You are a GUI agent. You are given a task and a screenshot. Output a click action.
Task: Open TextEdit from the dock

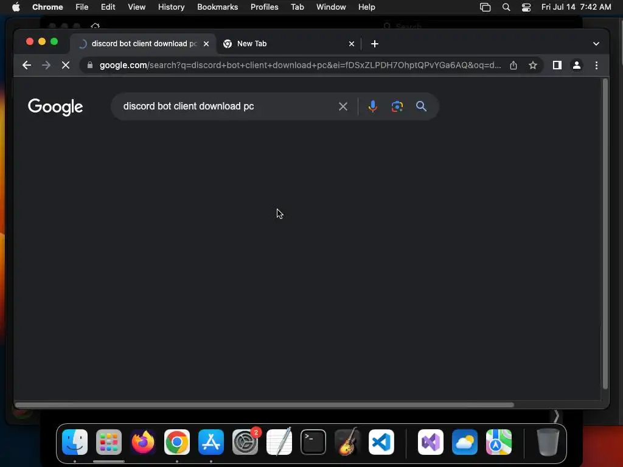pos(279,442)
